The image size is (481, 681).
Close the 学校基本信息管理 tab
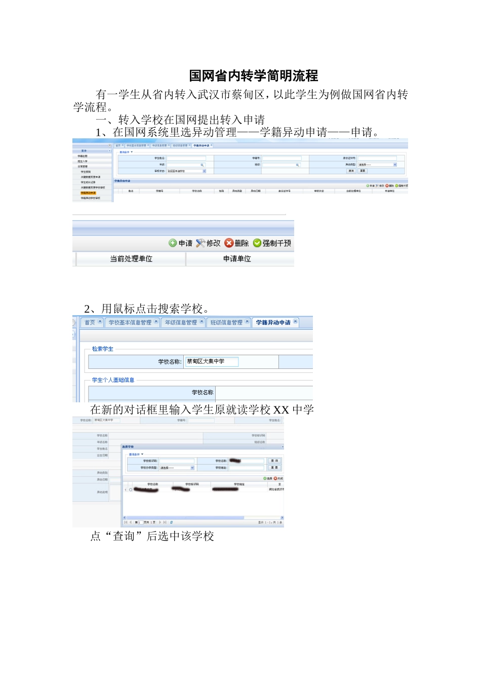pos(156,322)
